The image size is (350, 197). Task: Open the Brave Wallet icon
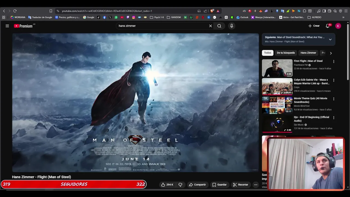[x=329, y=11]
